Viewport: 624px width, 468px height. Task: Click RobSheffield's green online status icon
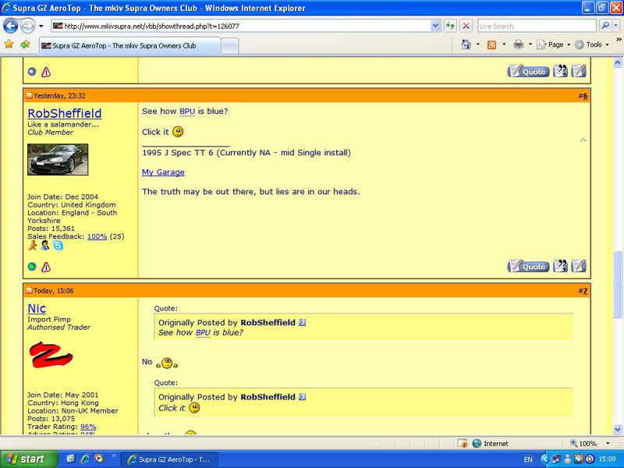click(x=32, y=267)
